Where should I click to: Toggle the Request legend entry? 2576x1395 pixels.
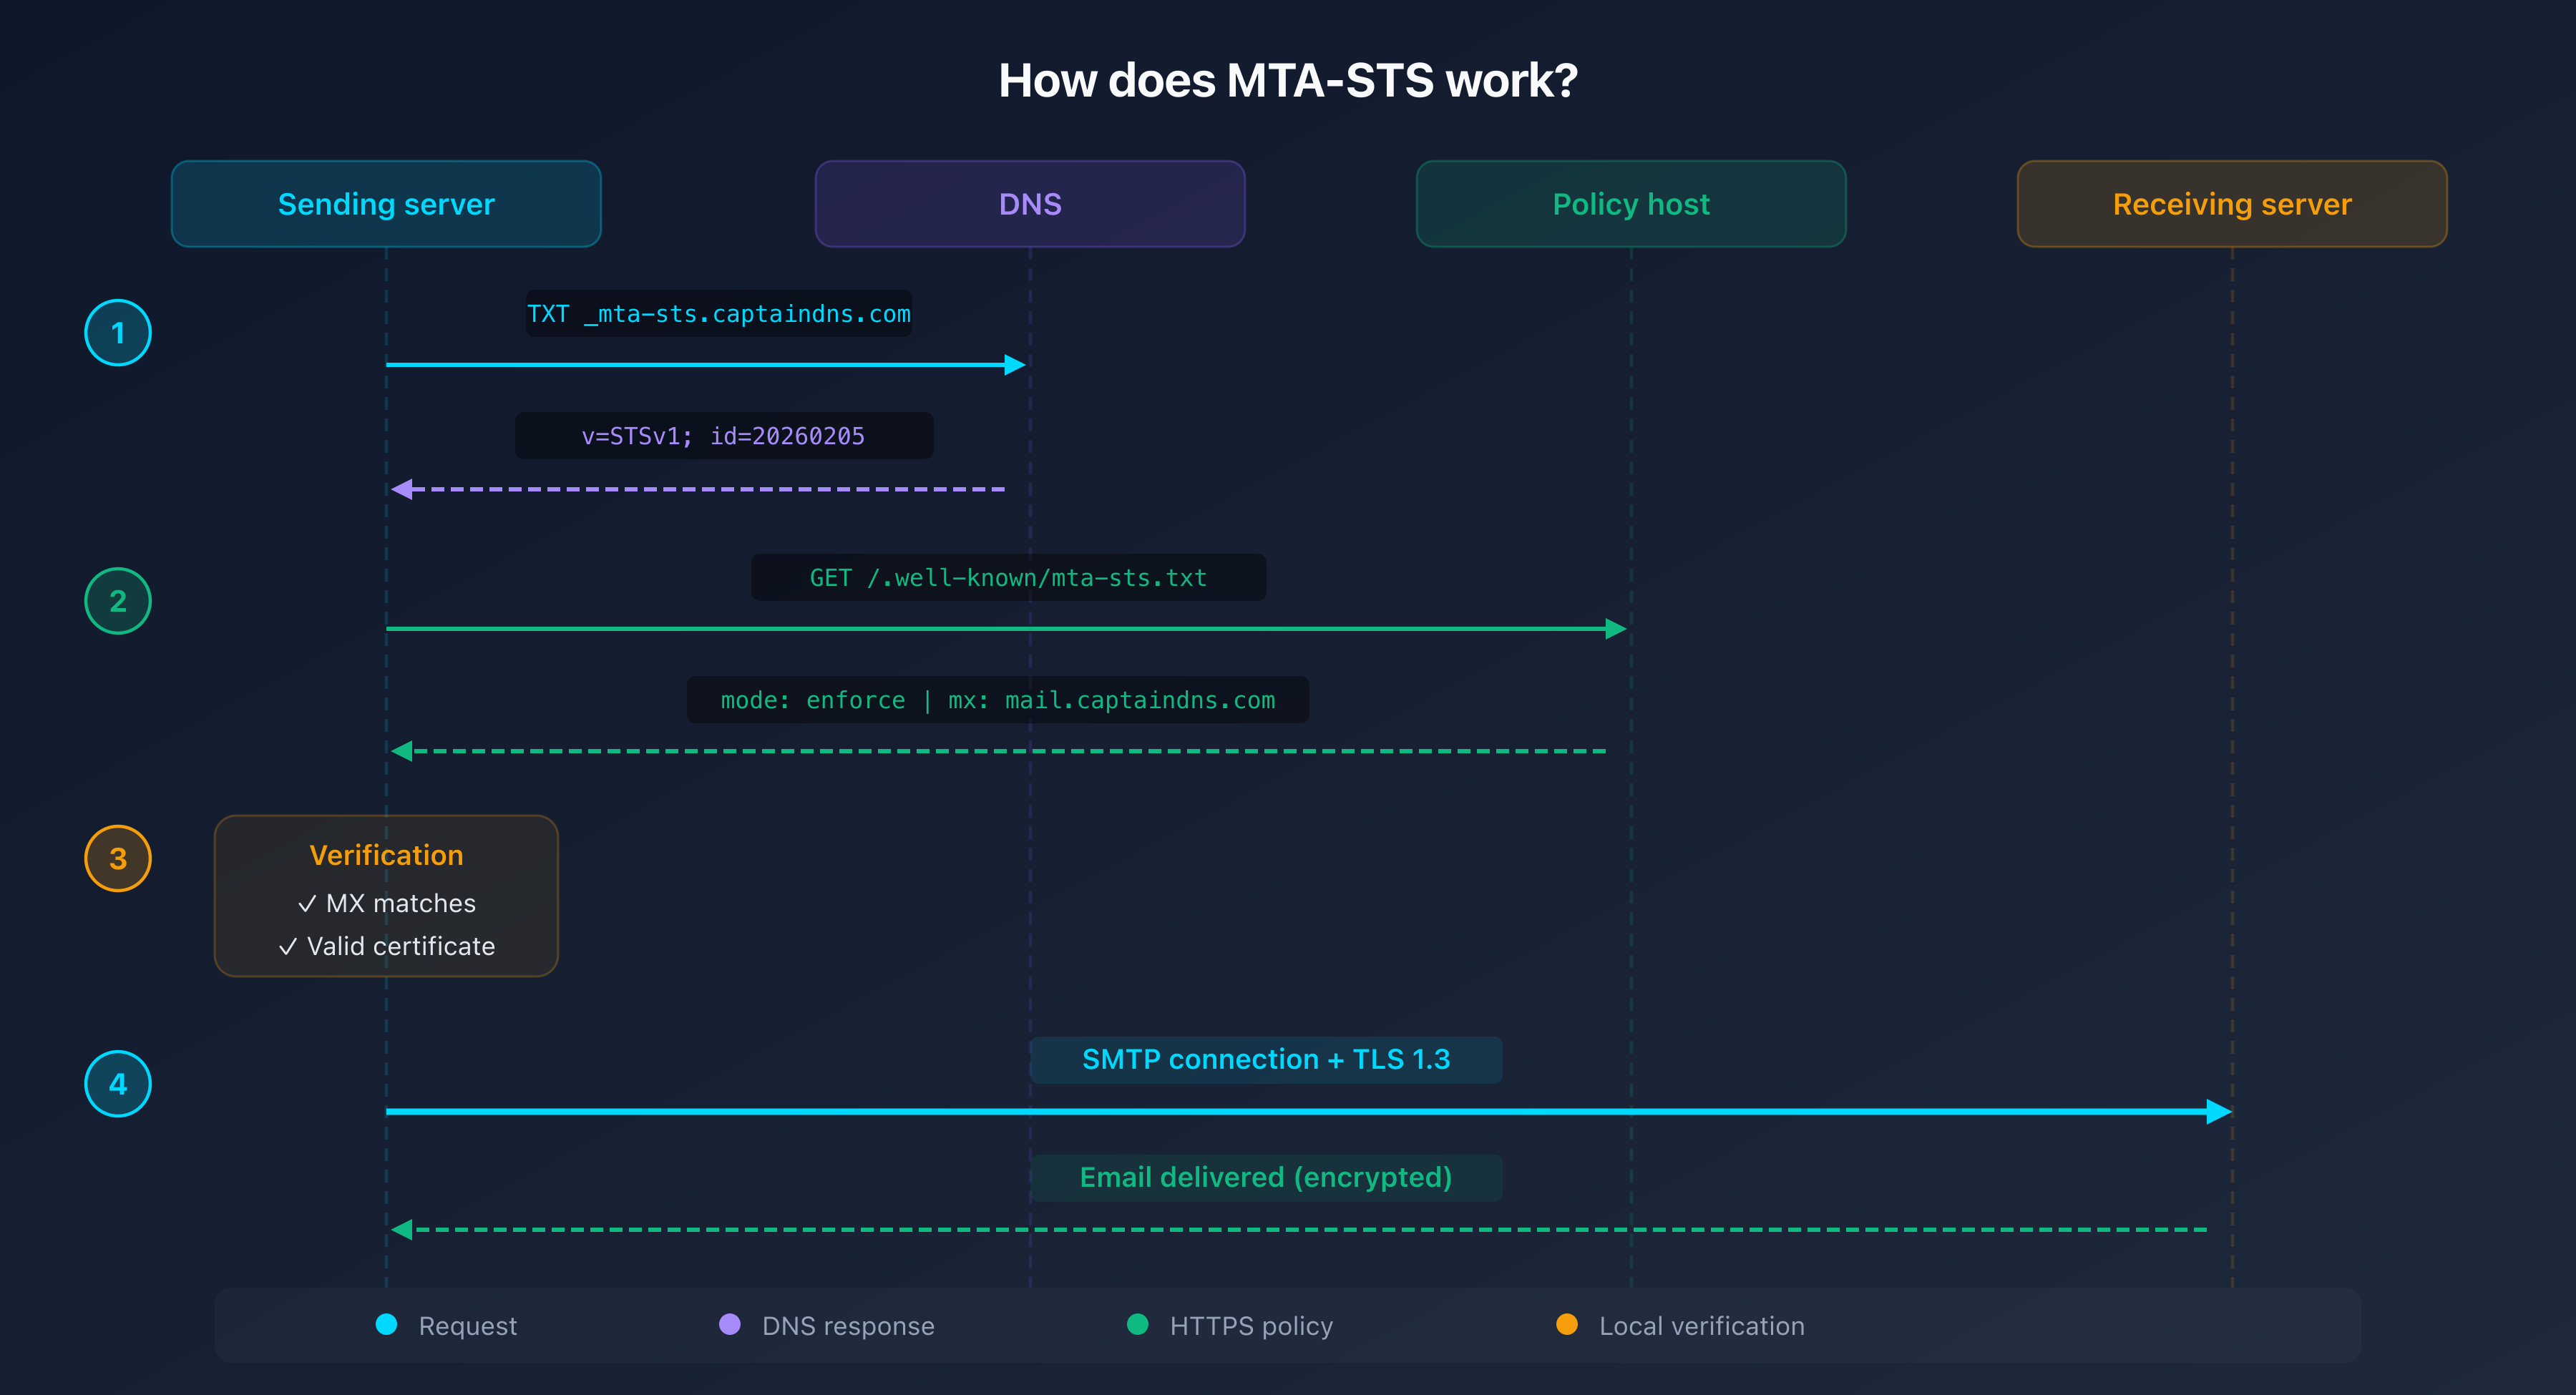(447, 1325)
